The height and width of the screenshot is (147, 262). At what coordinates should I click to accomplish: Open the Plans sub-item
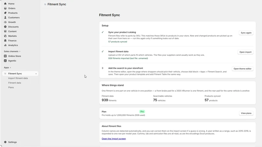(x=11, y=87)
